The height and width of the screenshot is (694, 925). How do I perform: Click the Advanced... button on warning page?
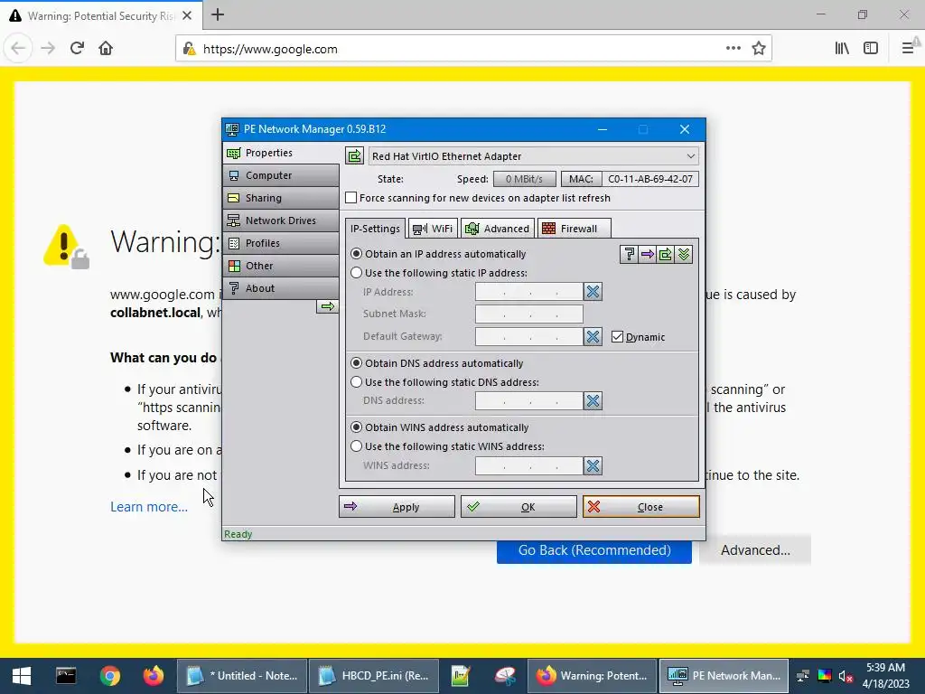755,550
